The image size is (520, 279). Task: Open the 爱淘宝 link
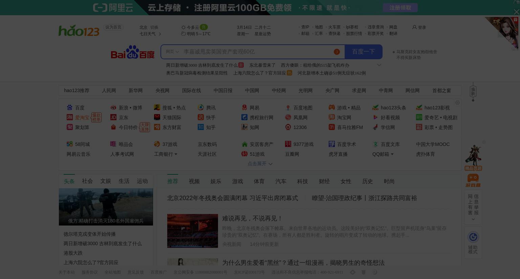(x=82, y=117)
